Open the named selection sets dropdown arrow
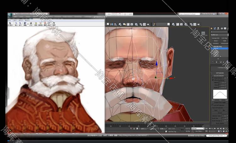The width and height of the screenshot is (236, 143). pos(169,24)
